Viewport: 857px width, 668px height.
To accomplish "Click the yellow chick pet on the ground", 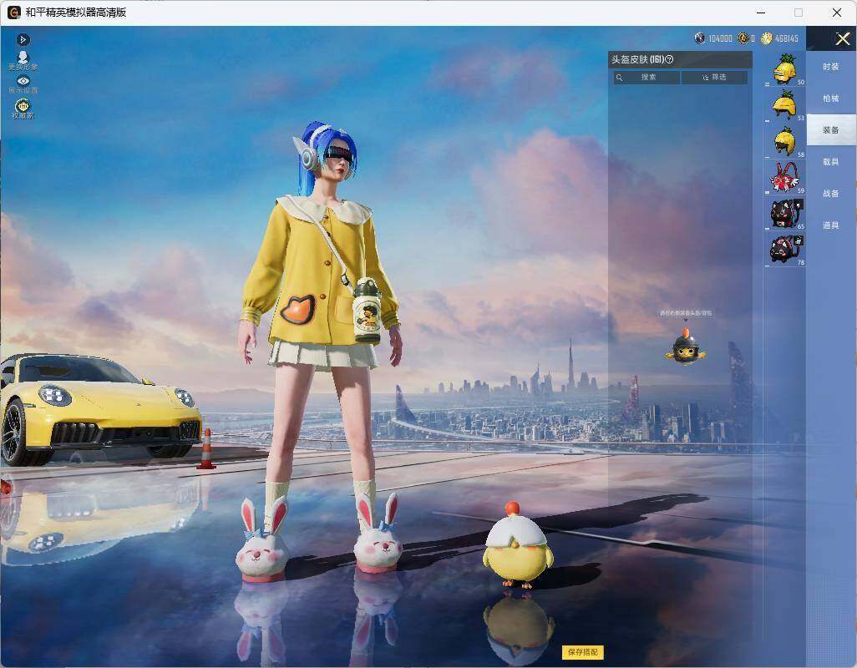I will coord(516,545).
